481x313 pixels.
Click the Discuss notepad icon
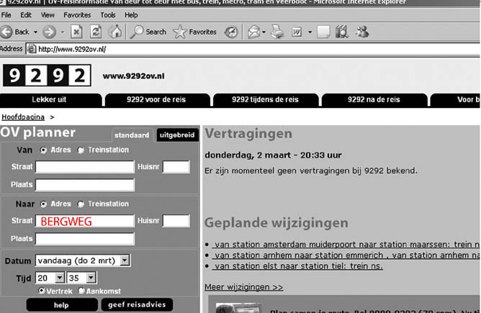323,32
